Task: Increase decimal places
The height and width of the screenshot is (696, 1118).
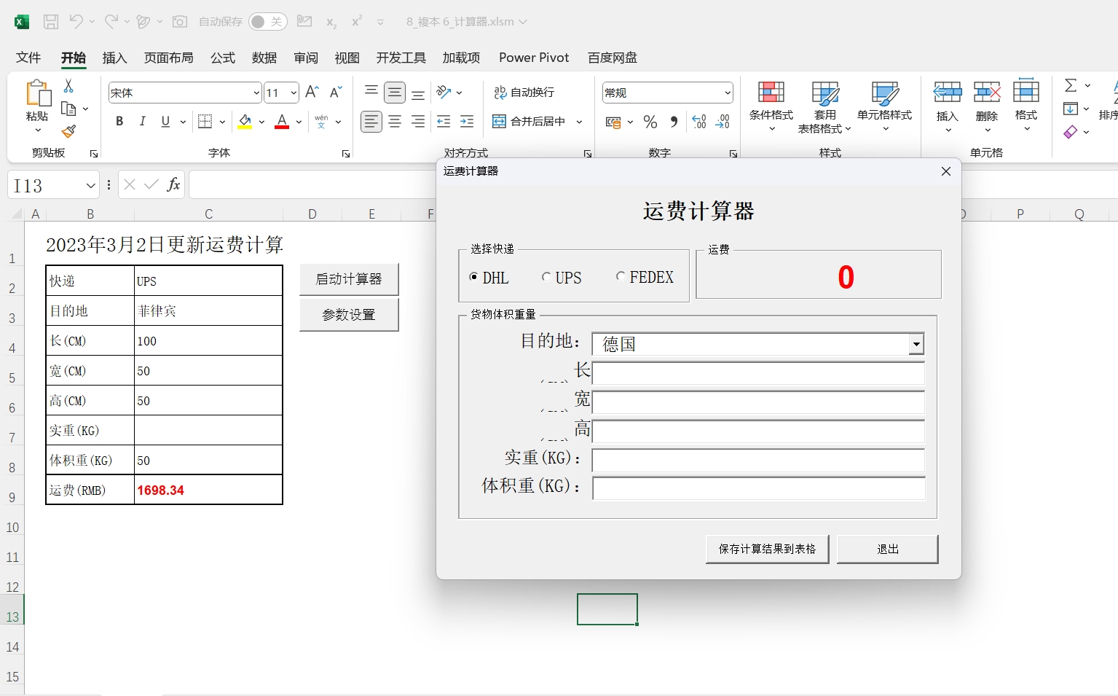Action: (x=699, y=122)
